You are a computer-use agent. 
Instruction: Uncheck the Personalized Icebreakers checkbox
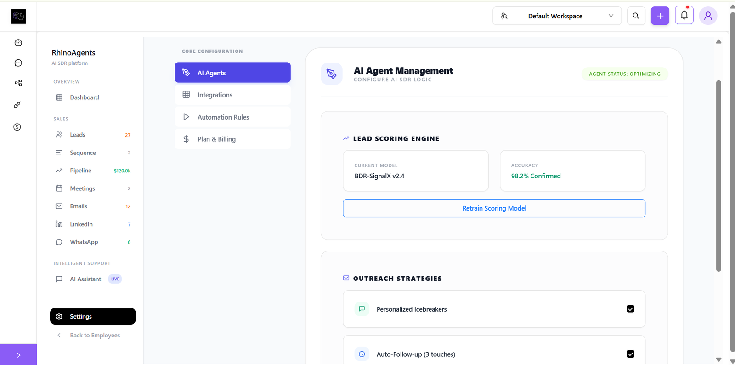pyautogui.click(x=631, y=309)
